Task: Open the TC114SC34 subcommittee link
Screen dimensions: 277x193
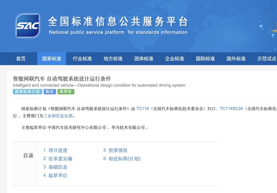Action: (231, 109)
